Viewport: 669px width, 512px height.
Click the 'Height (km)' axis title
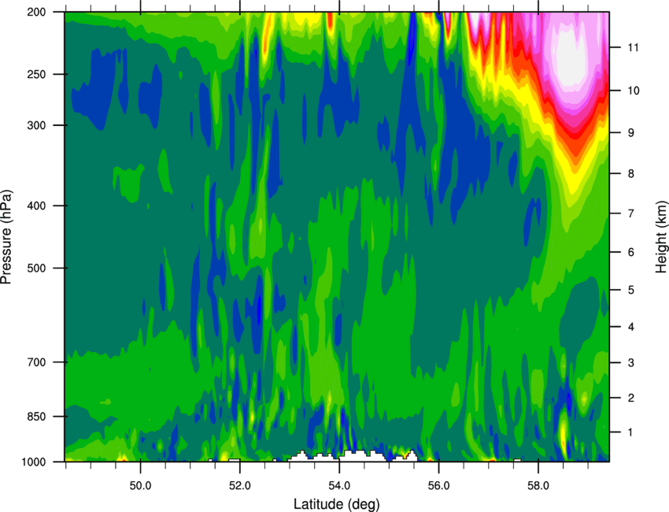661,236
